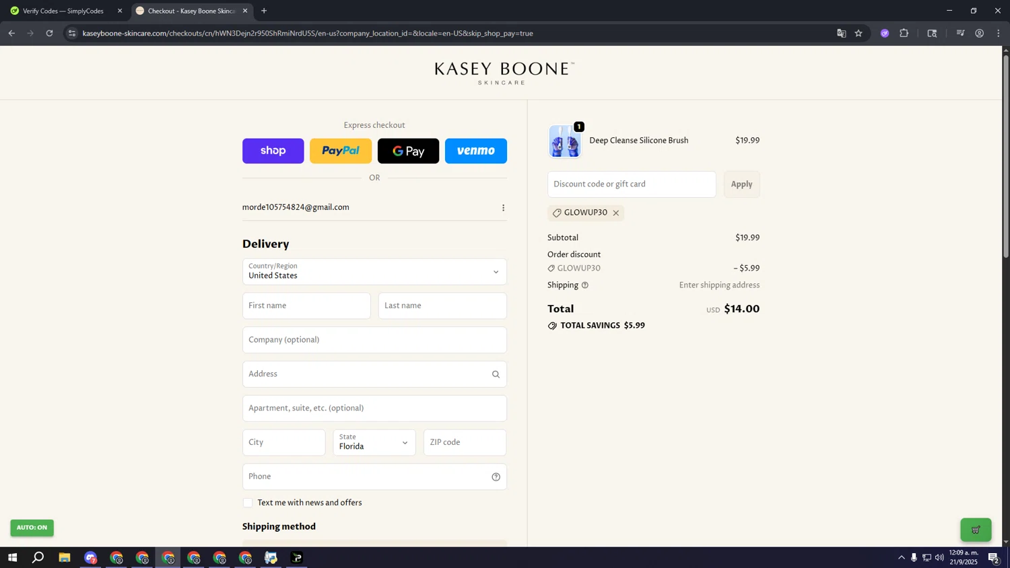Go back to the previous page
The width and height of the screenshot is (1010, 568).
(x=11, y=33)
